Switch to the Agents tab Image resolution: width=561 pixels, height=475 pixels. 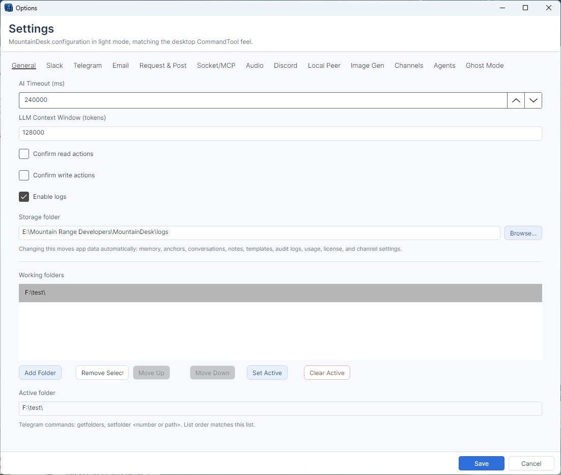pos(444,66)
